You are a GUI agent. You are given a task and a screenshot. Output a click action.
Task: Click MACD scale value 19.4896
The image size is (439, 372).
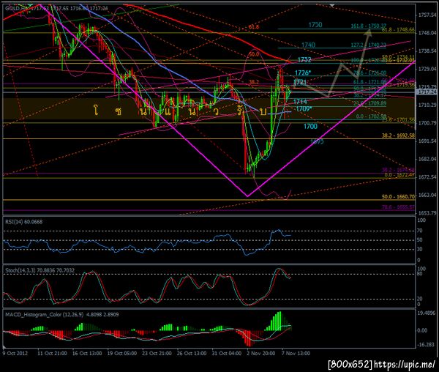click(427, 313)
